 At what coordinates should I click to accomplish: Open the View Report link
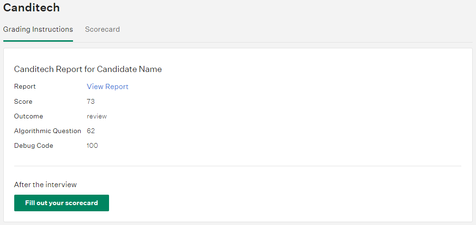108,87
